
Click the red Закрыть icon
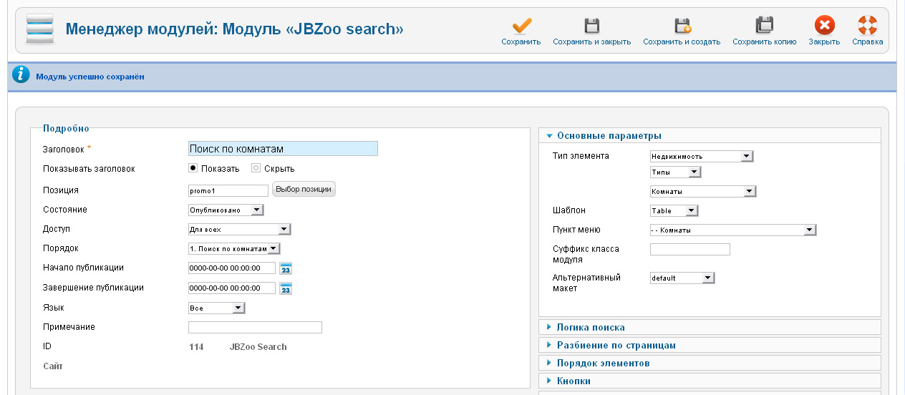[824, 27]
